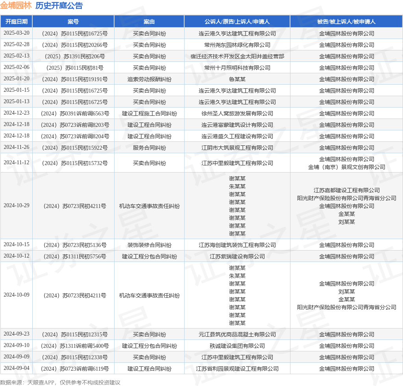403x386 pixels.
Task: Click plaintiff 连云港富蒙建筑设计有限公司
Action: [x=237, y=125]
